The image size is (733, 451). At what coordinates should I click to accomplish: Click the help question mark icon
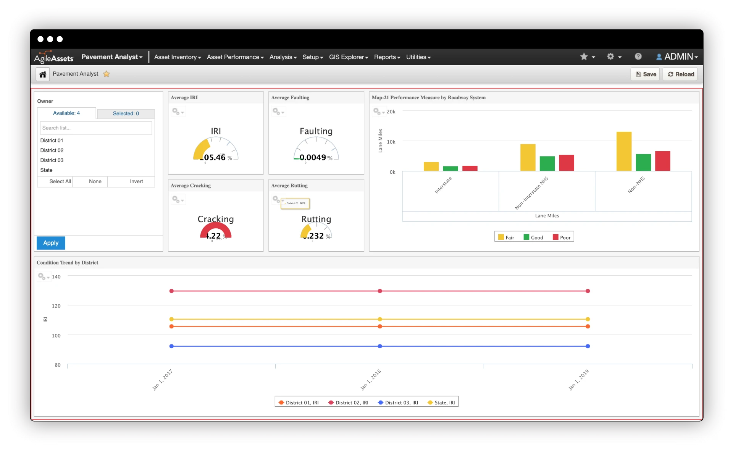638,57
